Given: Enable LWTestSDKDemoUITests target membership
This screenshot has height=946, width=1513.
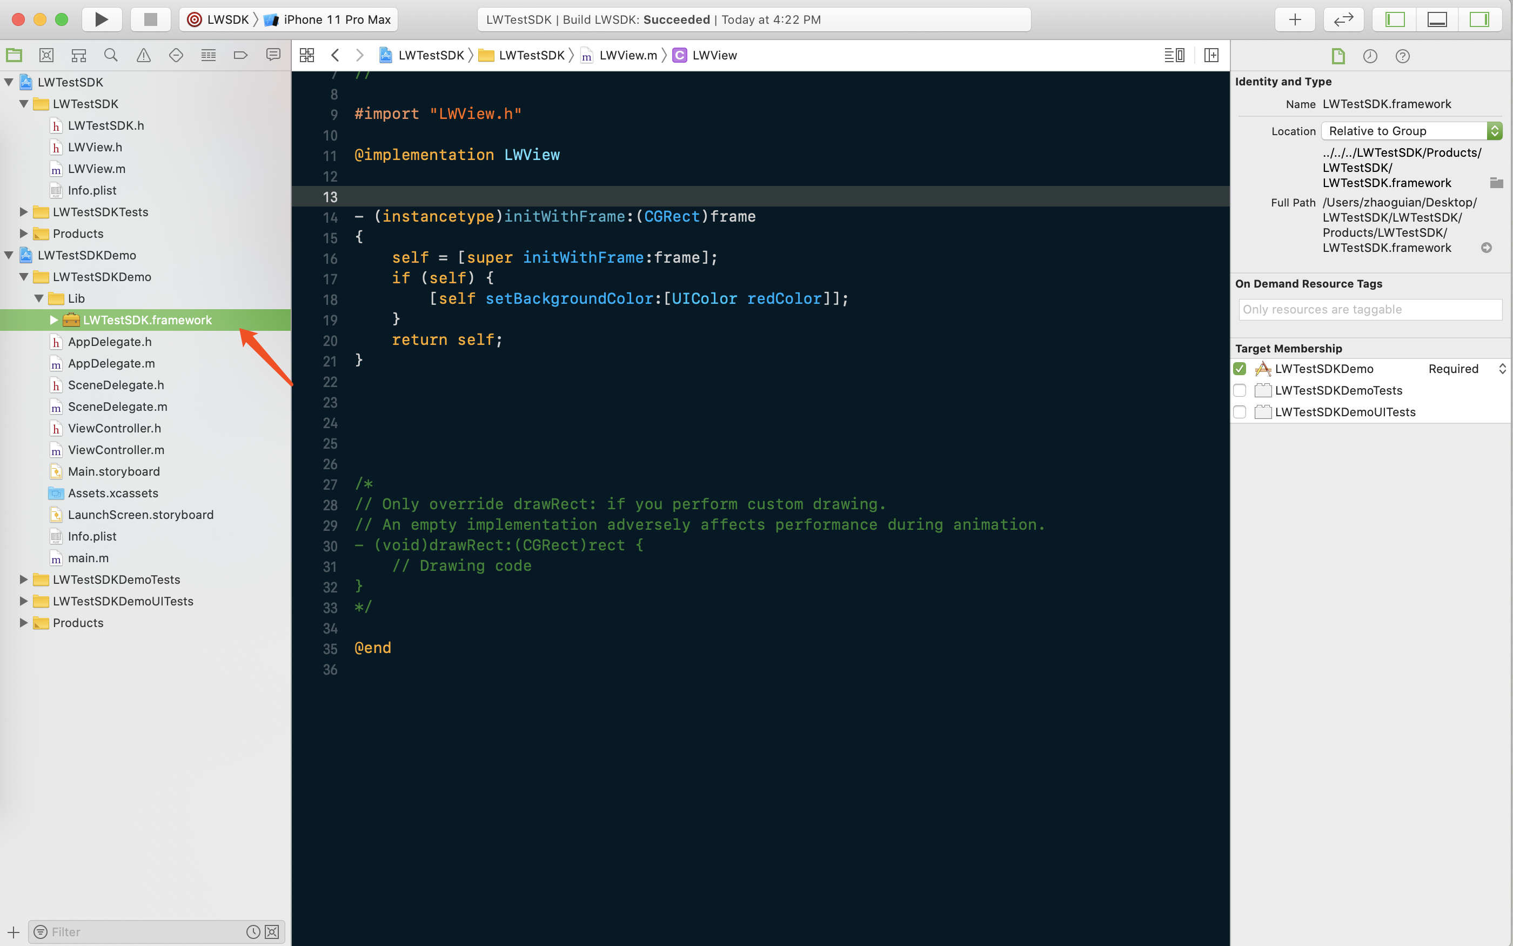Looking at the screenshot, I should [1240, 412].
